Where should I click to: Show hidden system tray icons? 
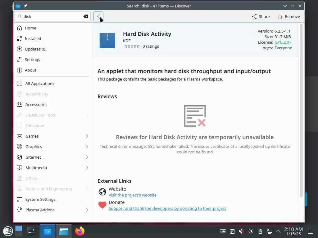click(x=278, y=231)
